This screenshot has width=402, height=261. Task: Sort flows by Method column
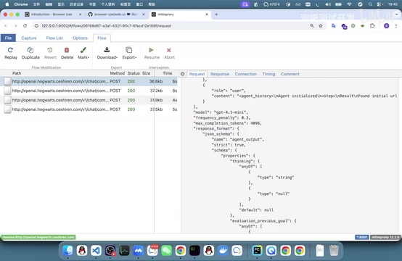coord(117,73)
